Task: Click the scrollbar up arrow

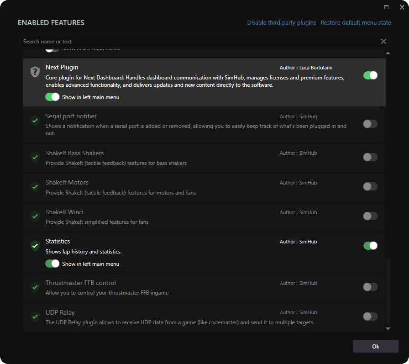Action: [x=388, y=53]
